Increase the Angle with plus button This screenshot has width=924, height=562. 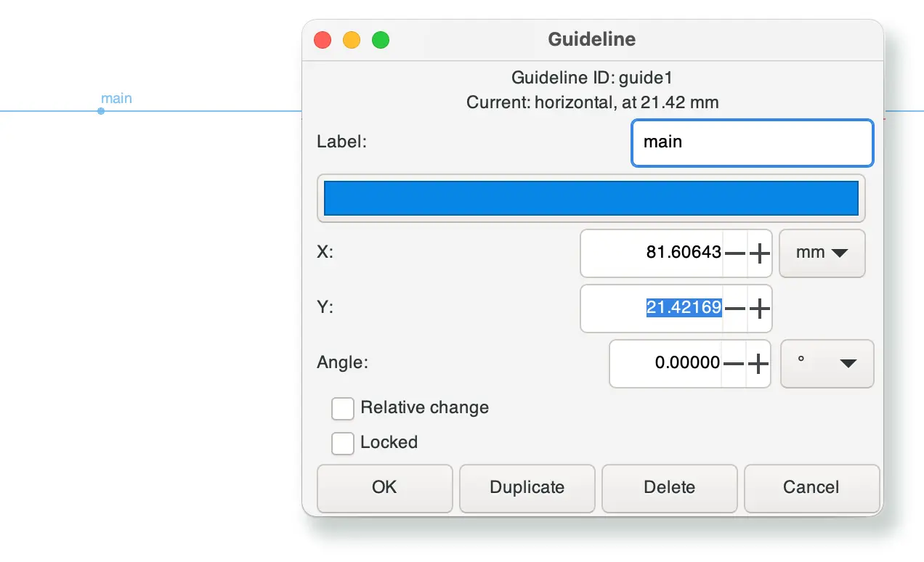click(x=758, y=364)
